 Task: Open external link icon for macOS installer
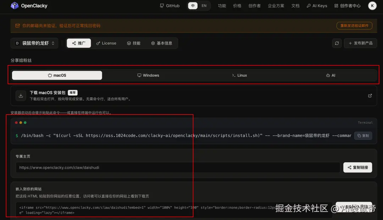370,96
